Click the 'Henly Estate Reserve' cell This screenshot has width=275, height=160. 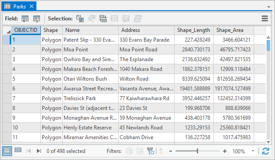coord(90,128)
